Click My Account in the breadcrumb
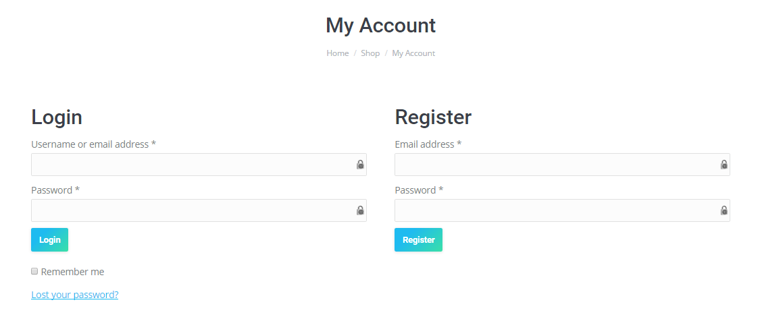760x317 pixels. pyautogui.click(x=413, y=53)
